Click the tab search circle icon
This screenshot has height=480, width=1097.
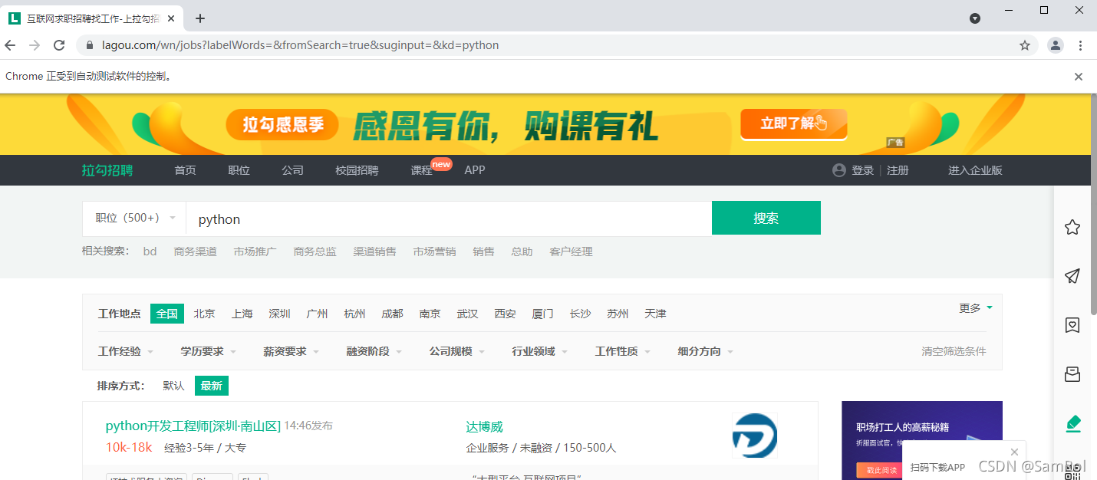975,18
